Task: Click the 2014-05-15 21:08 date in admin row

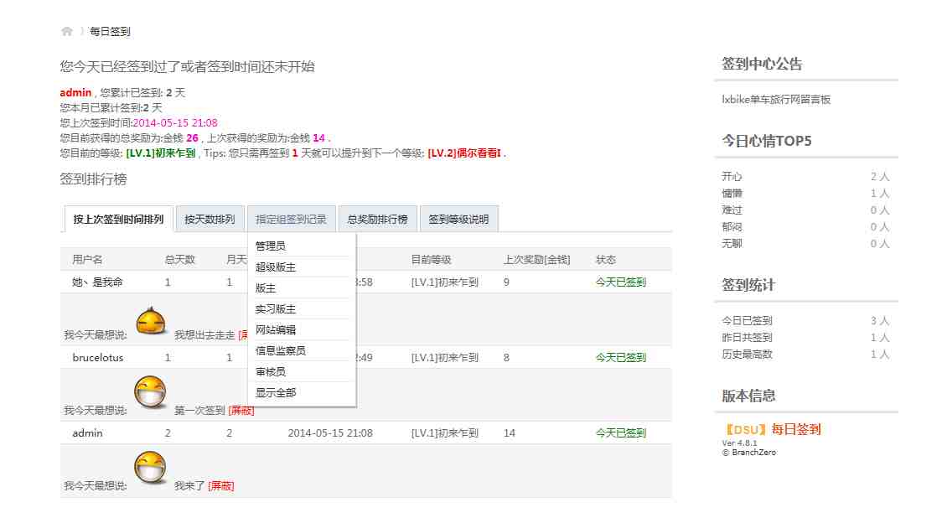Action: [330, 432]
